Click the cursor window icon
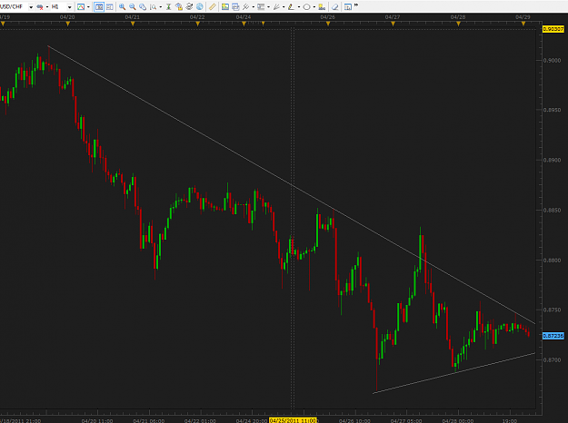The height and width of the screenshot is (423, 568). click(x=348, y=7)
